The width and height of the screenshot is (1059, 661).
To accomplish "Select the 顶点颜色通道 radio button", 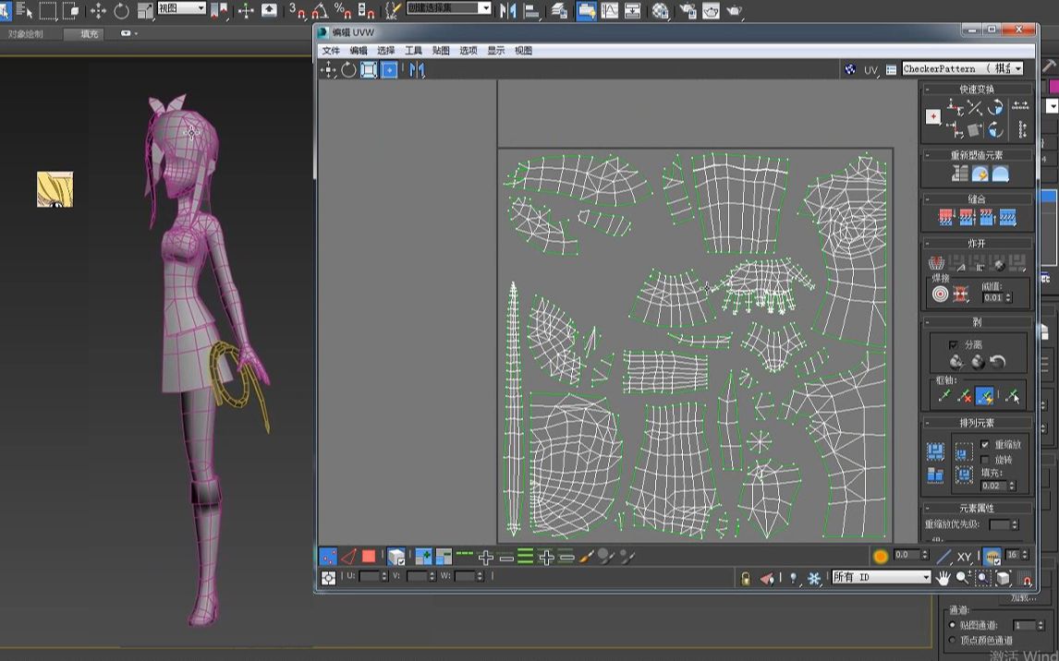I will [x=953, y=640].
